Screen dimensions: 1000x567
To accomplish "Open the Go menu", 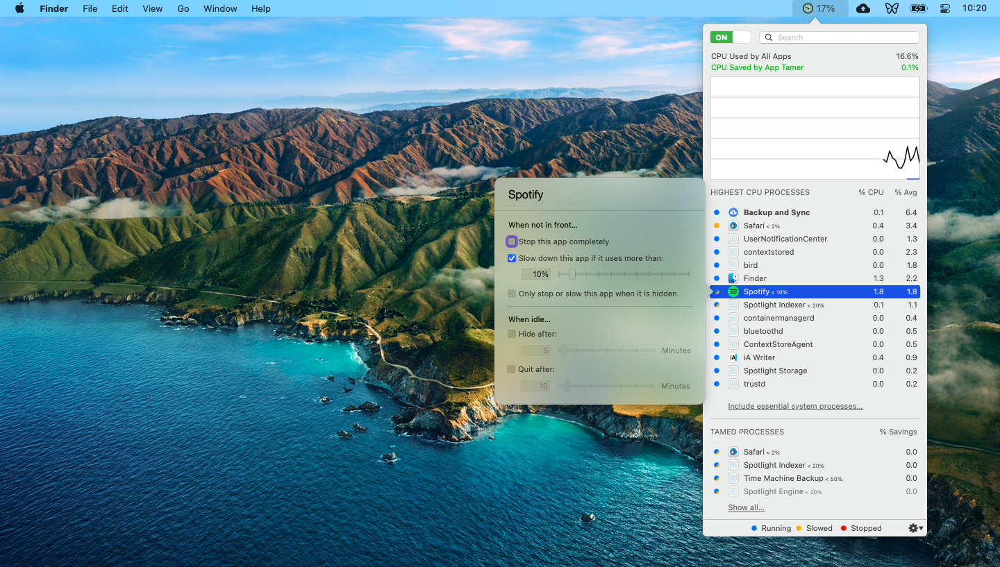I will (183, 8).
